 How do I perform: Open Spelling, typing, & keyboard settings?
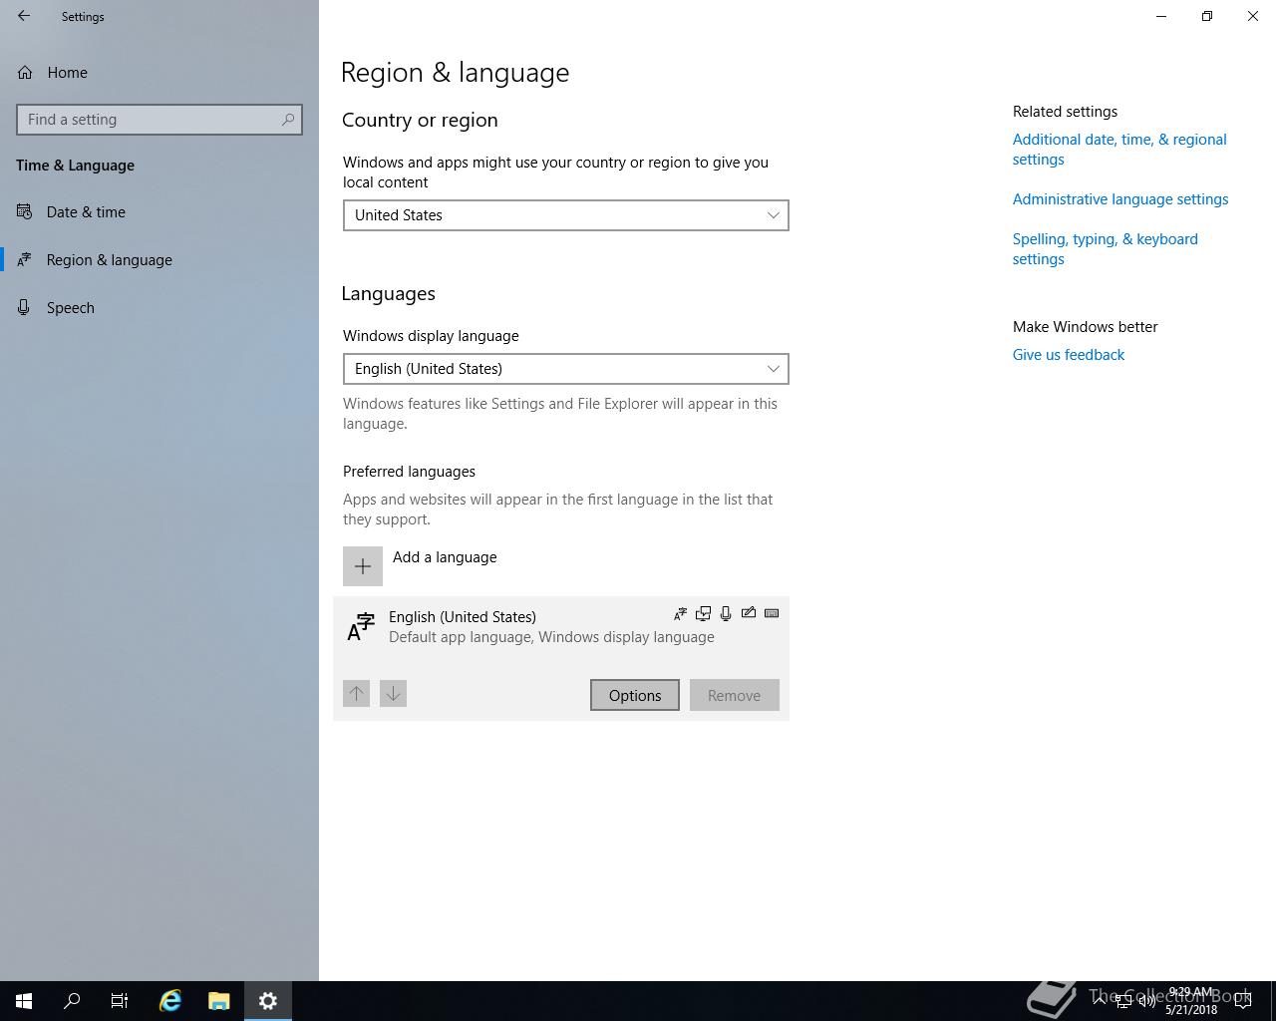1106,249
